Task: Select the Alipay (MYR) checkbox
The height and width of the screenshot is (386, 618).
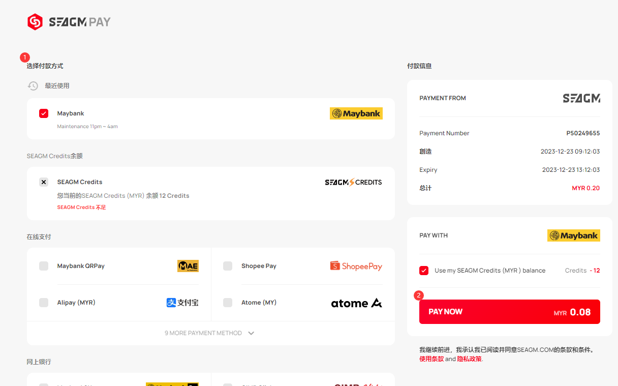Action: point(44,303)
